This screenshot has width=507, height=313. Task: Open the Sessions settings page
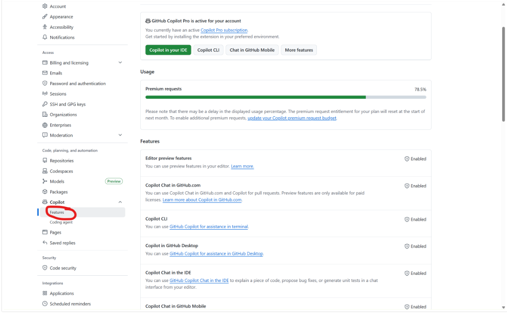pyautogui.click(x=58, y=94)
